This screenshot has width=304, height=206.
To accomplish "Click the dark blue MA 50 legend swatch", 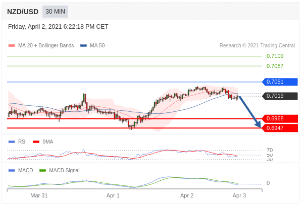I will point(83,46).
